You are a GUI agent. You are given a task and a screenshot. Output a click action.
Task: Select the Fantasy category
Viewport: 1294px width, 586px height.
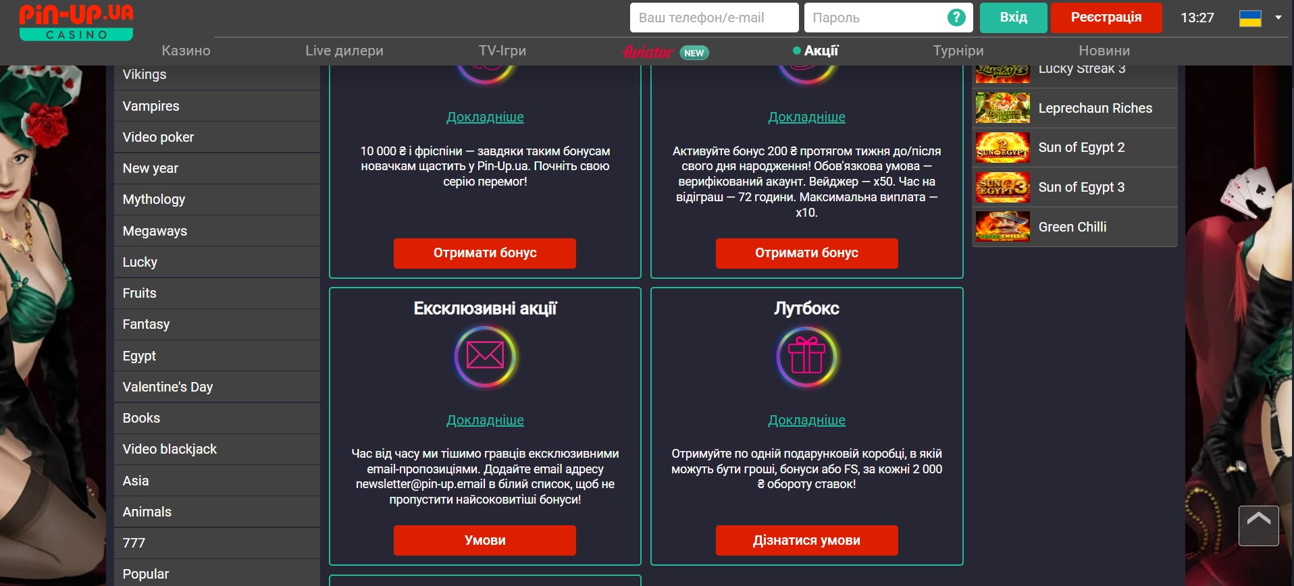coord(217,324)
